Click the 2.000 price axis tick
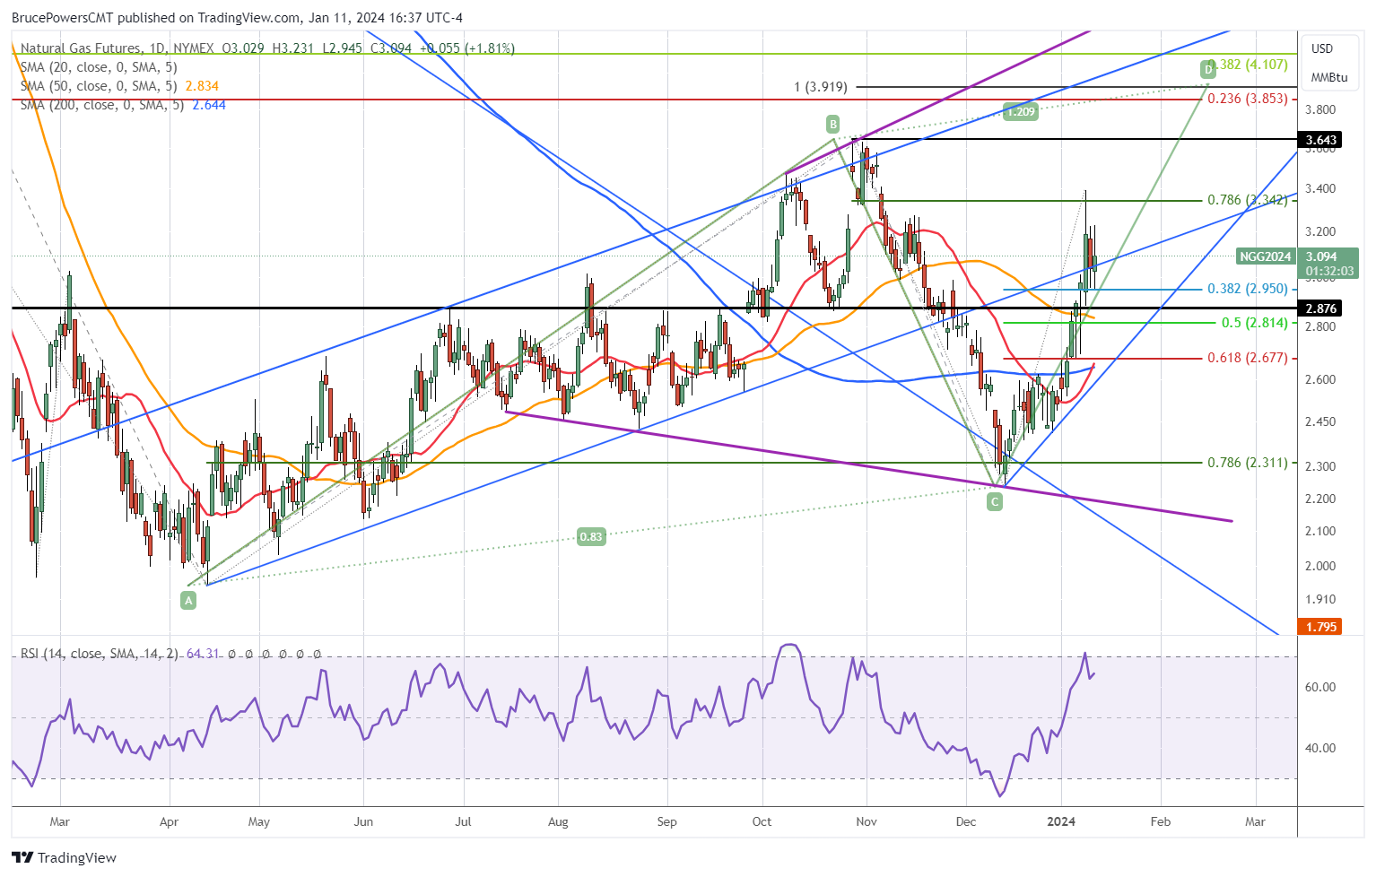Screen dimensions: 1376x877 pos(1320,566)
